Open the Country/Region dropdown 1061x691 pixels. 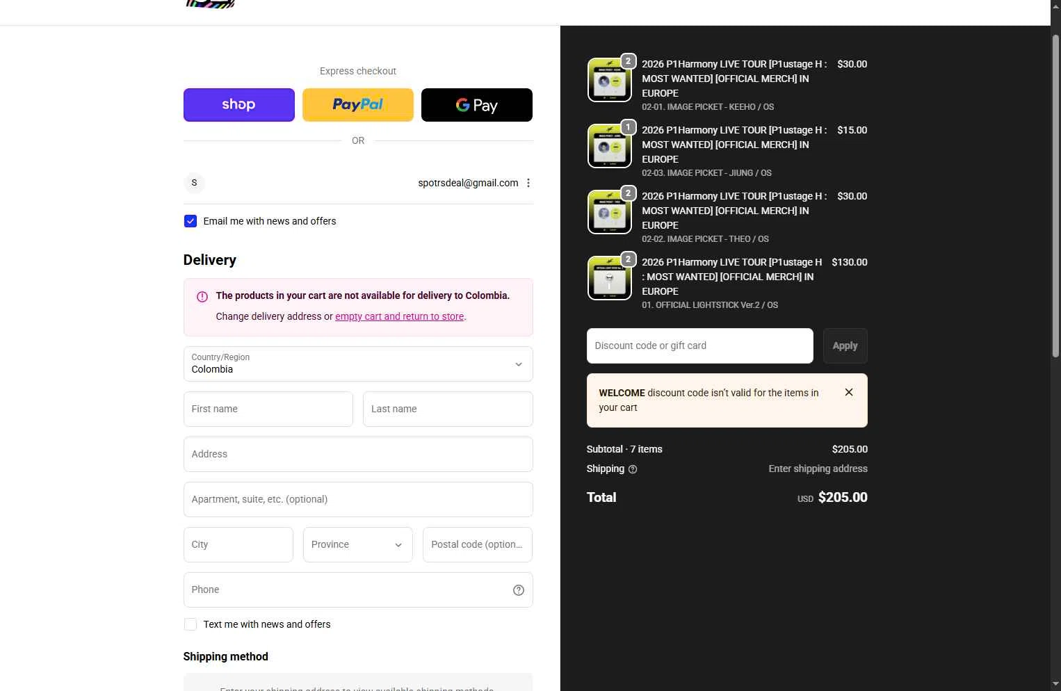coord(358,364)
